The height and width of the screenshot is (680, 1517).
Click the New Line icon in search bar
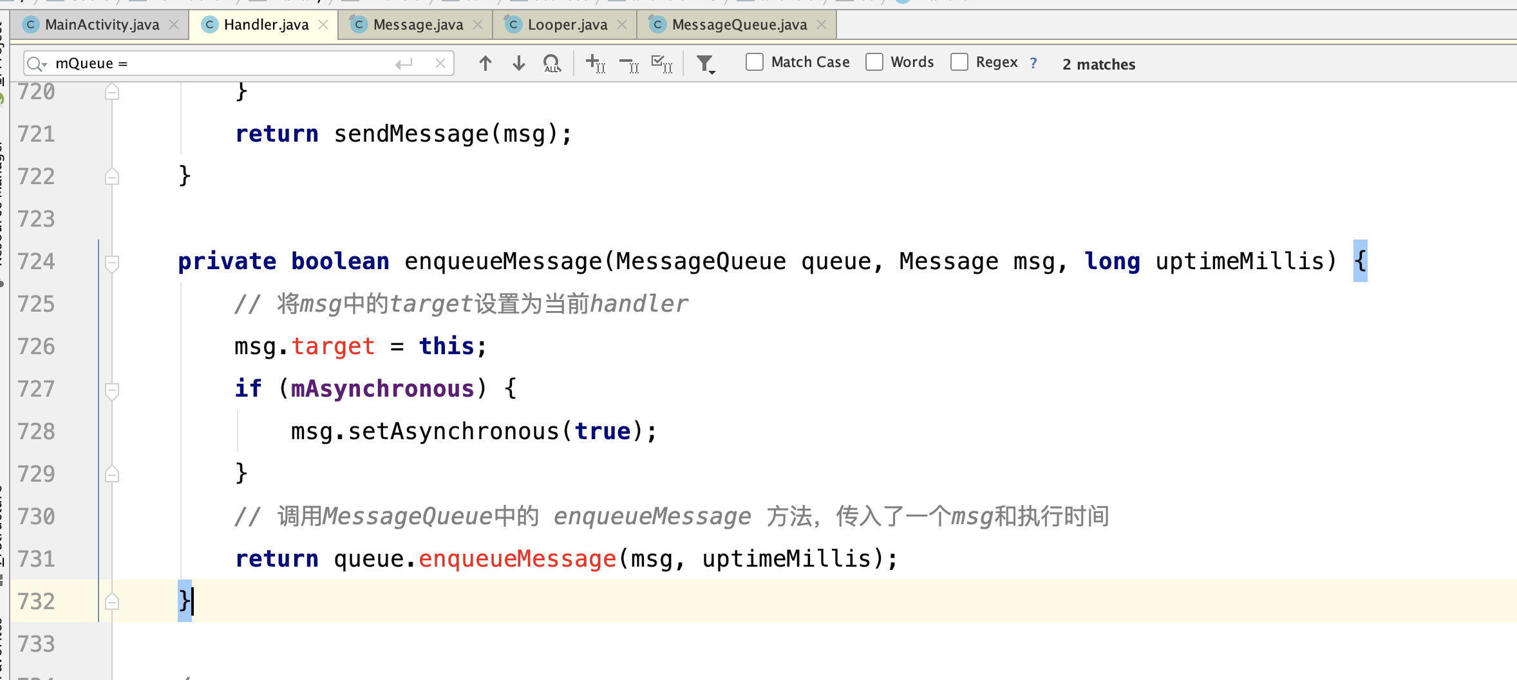click(404, 63)
